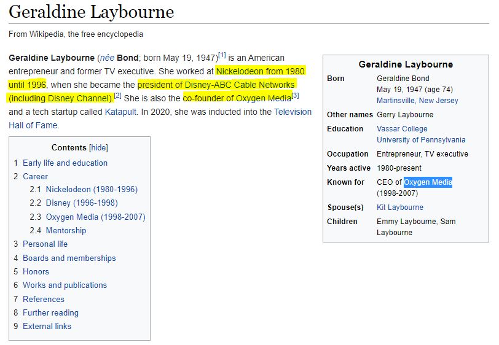Viewport: 499px width, 345px height.
Task: Open citation footnote [1]
Action: (222, 55)
